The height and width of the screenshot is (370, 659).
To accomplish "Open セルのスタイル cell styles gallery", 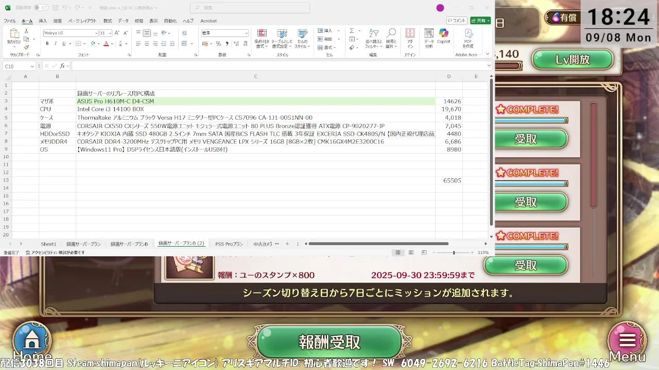I will coord(302,39).
